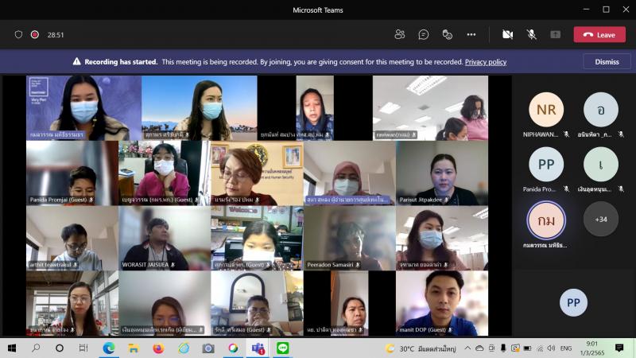Click the red recording indicator
Viewport: 636px width, 358px height.
click(35, 34)
